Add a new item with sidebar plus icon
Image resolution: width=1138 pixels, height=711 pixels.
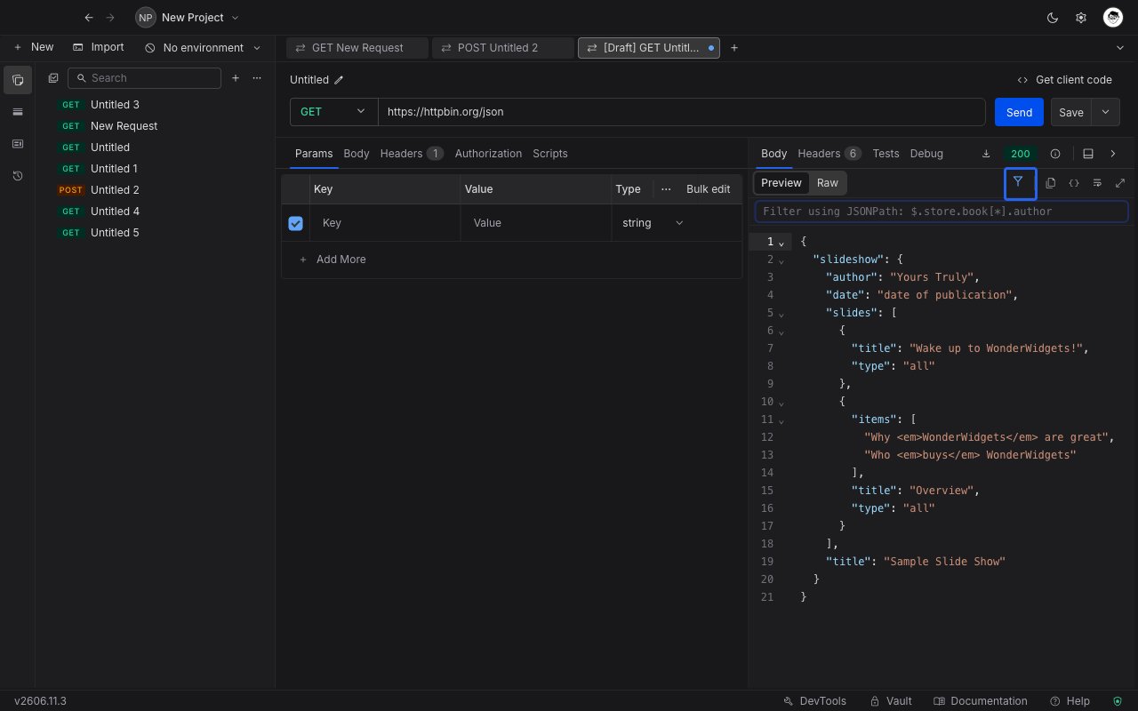[236, 78]
